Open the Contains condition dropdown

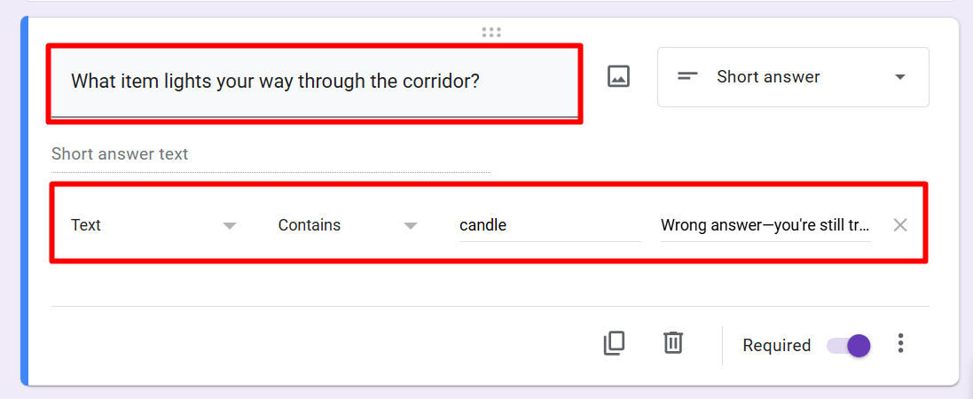click(x=347, y=225)
